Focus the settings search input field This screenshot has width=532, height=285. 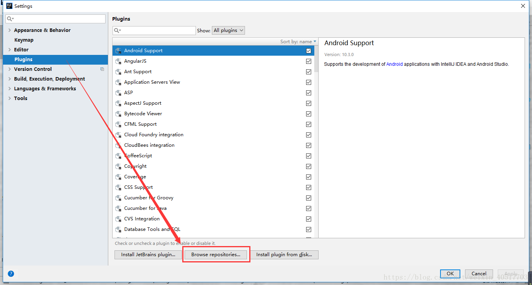55,19
